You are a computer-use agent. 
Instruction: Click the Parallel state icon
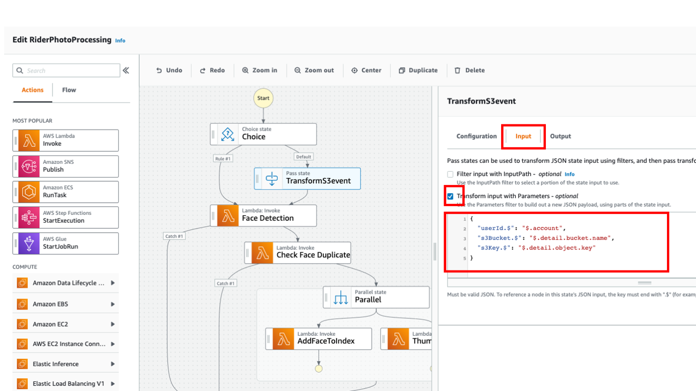pyautogui.click(x=340, y=298)
